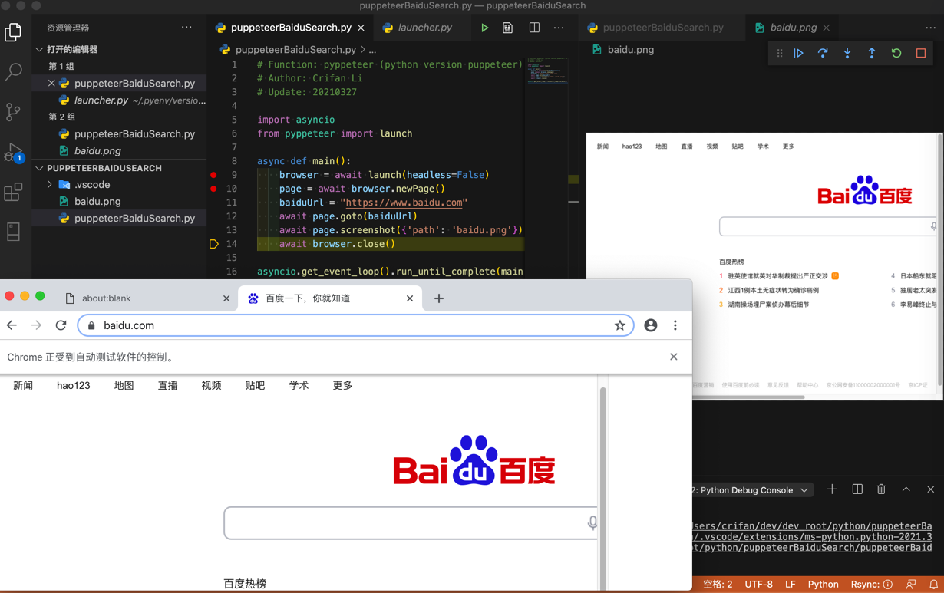Open the second editor group's more actions menu
Viewport: 944px width, 593px height.
click(x=930, y=28)
